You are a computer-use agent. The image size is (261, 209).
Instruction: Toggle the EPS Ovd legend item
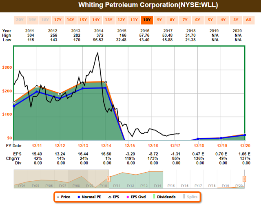(136, 197)
